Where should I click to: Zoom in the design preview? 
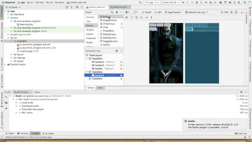click(232, 12)
